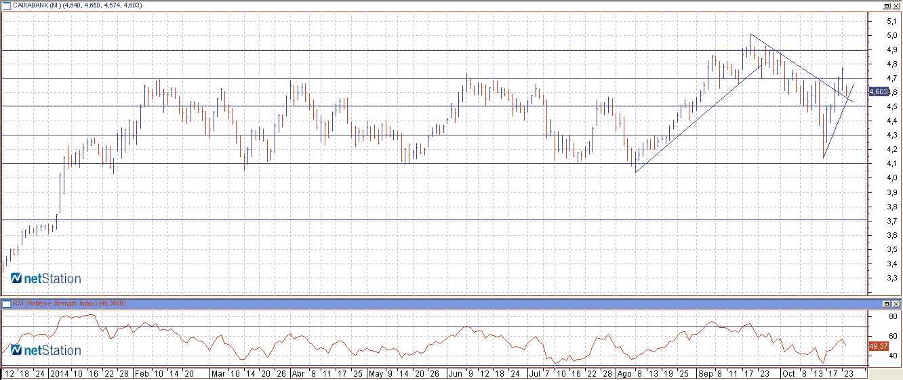This screenshot has width=903, height=380.
Task: Click the 2014 label on time axis
Action: click(58, 373)
